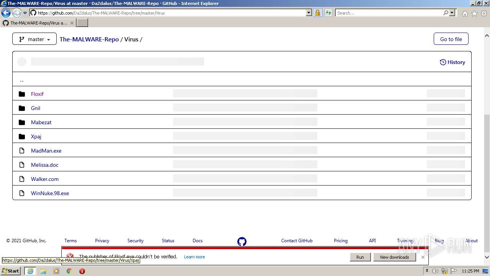Click the Privacy footer link
Viewport: 490px width, 276px height.
(102, 241)
